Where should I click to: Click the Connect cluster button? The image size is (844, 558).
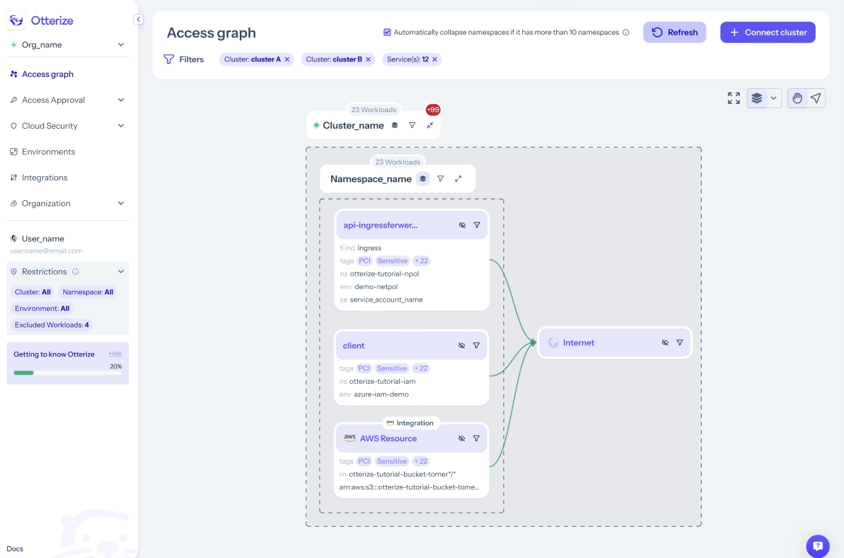[768, 32]
